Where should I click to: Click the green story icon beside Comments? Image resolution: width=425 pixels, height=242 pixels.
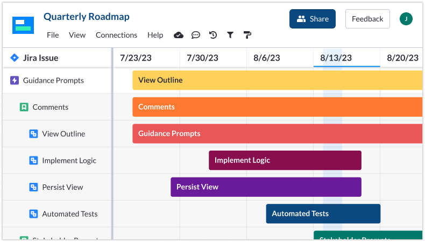click(24, 107)
